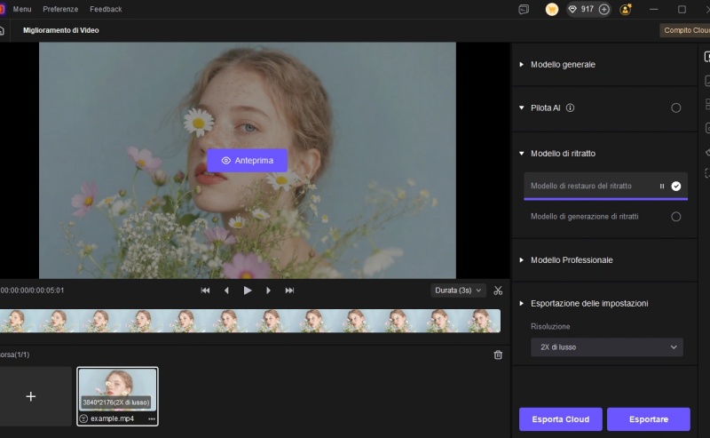Step forward one frame

point(268,291)
